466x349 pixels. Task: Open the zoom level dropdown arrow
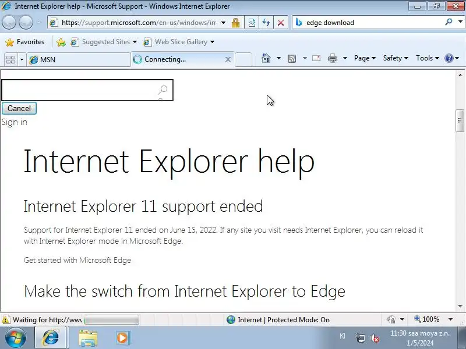[x=450, y=319]
